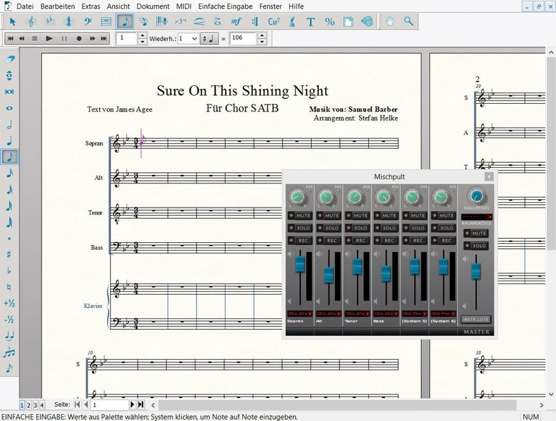
Task: Open the Raumgrösse dropdown in master section
Action: coord(490,217)
